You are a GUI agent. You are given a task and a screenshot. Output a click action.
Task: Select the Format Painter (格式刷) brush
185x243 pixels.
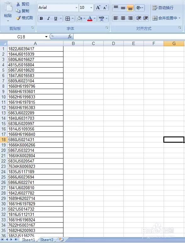coord(18,18)
